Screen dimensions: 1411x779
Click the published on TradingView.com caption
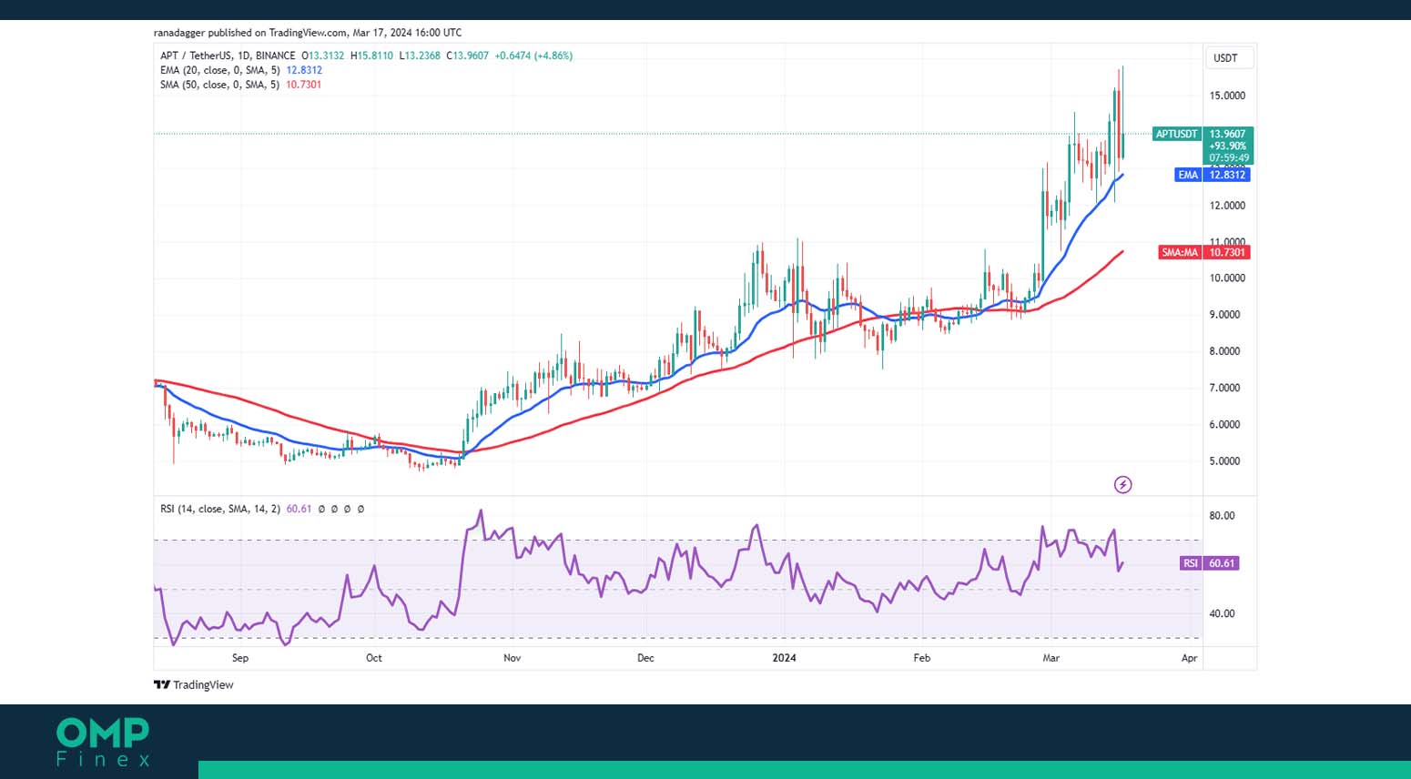point(308,33)
